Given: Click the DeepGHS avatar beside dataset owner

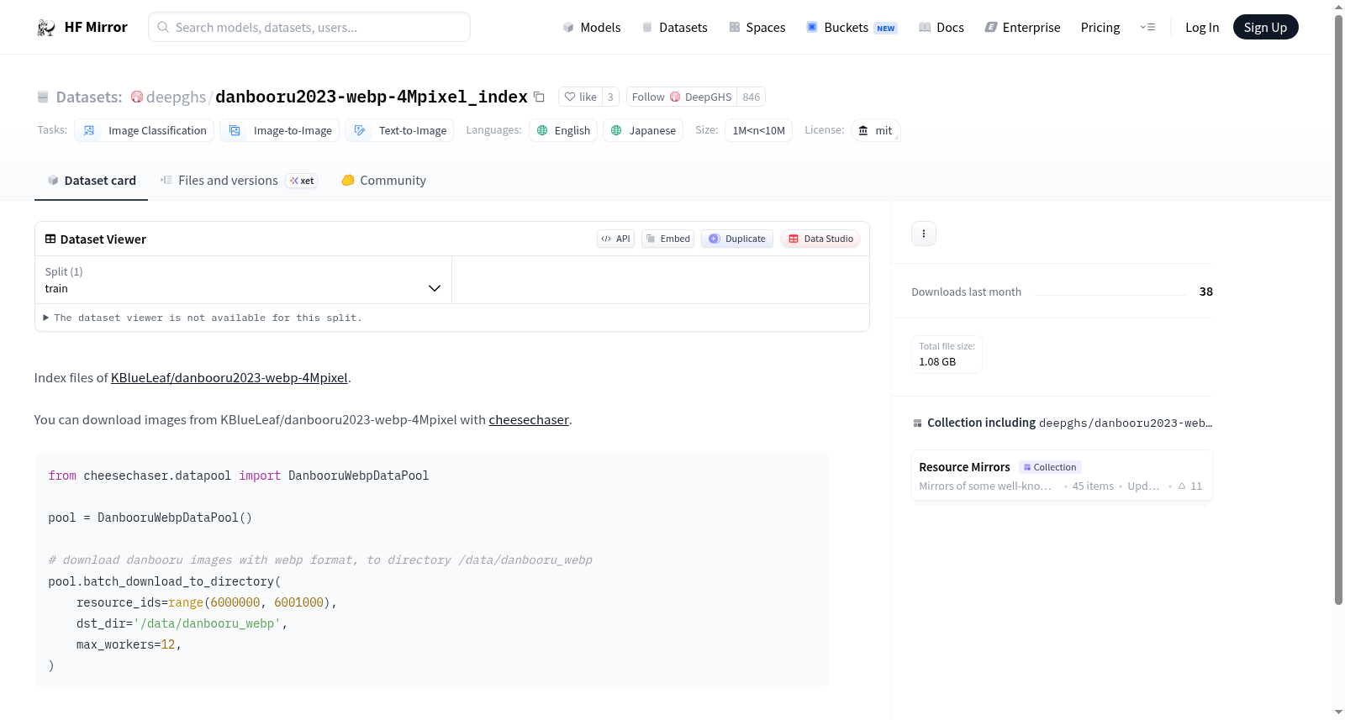Looking at the screenshot, I should [137, 97].
